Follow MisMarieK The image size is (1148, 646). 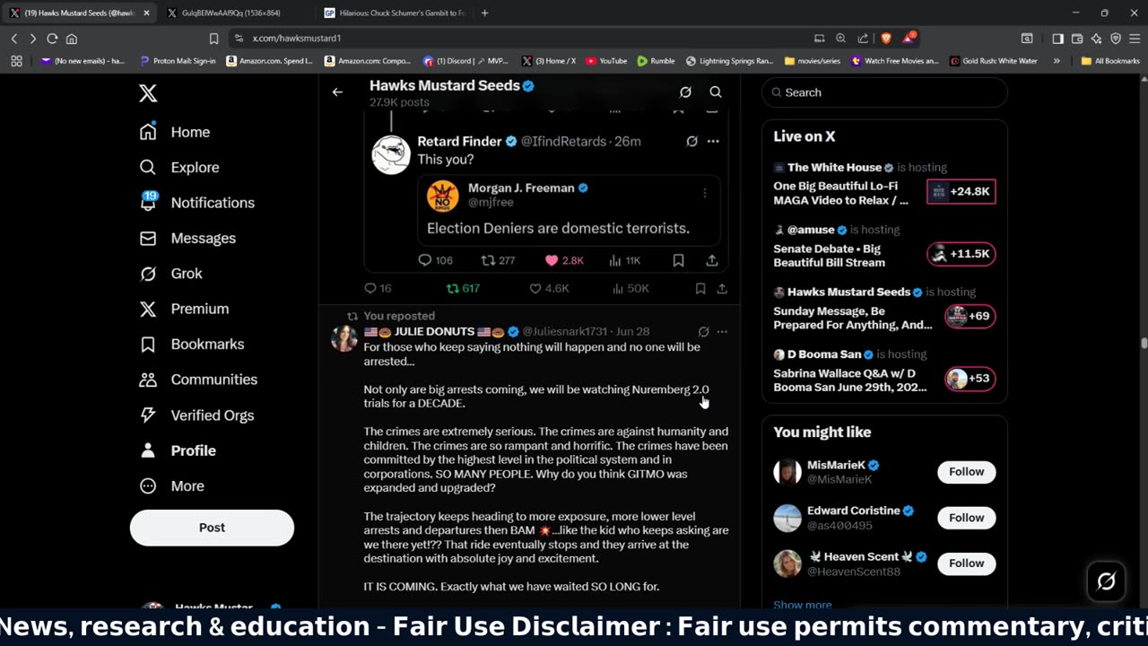tap(967, 472)
